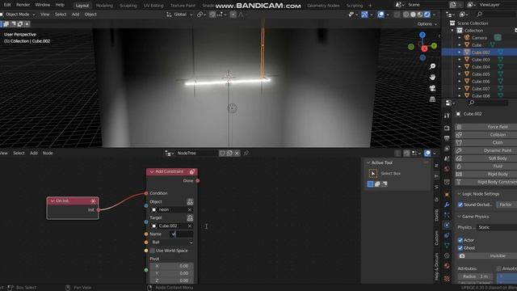The width and height of the screenshot is (517, 291).
Task: Toggle the Sound Occlusion checkbox
Action: [460, 205]
